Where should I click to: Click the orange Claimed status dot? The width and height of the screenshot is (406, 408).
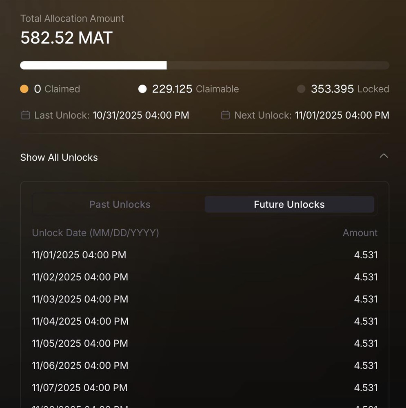click(24, 89)
